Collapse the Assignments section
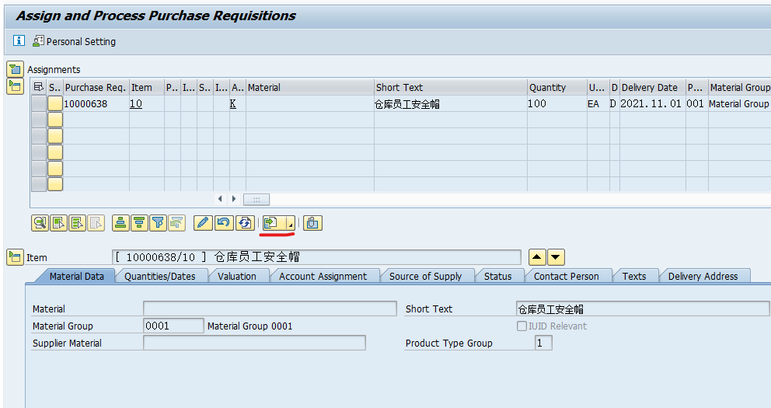 coord(15,69)
